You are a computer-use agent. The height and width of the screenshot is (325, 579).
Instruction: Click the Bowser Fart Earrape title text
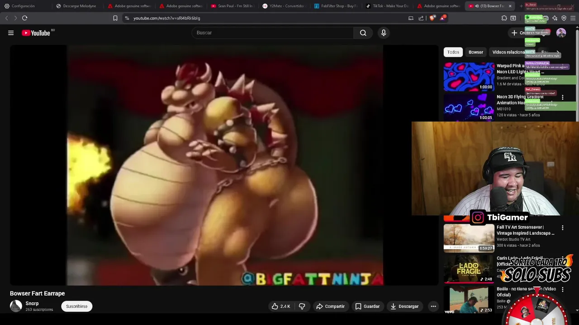[38, 293]
